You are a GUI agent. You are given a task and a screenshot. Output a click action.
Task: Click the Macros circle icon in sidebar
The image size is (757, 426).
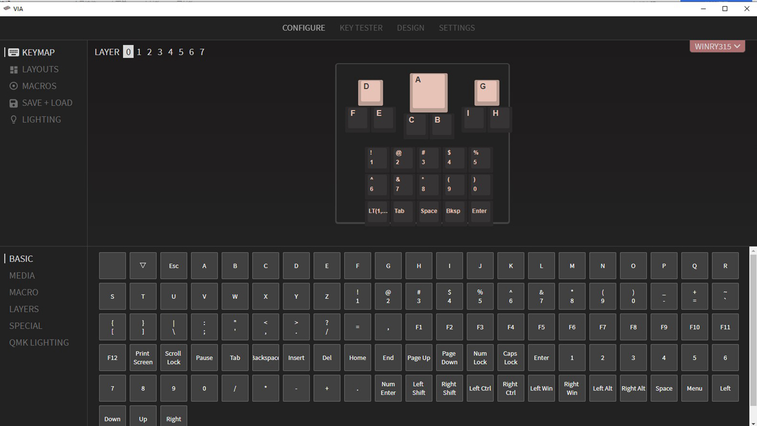(x=14, y=86)
